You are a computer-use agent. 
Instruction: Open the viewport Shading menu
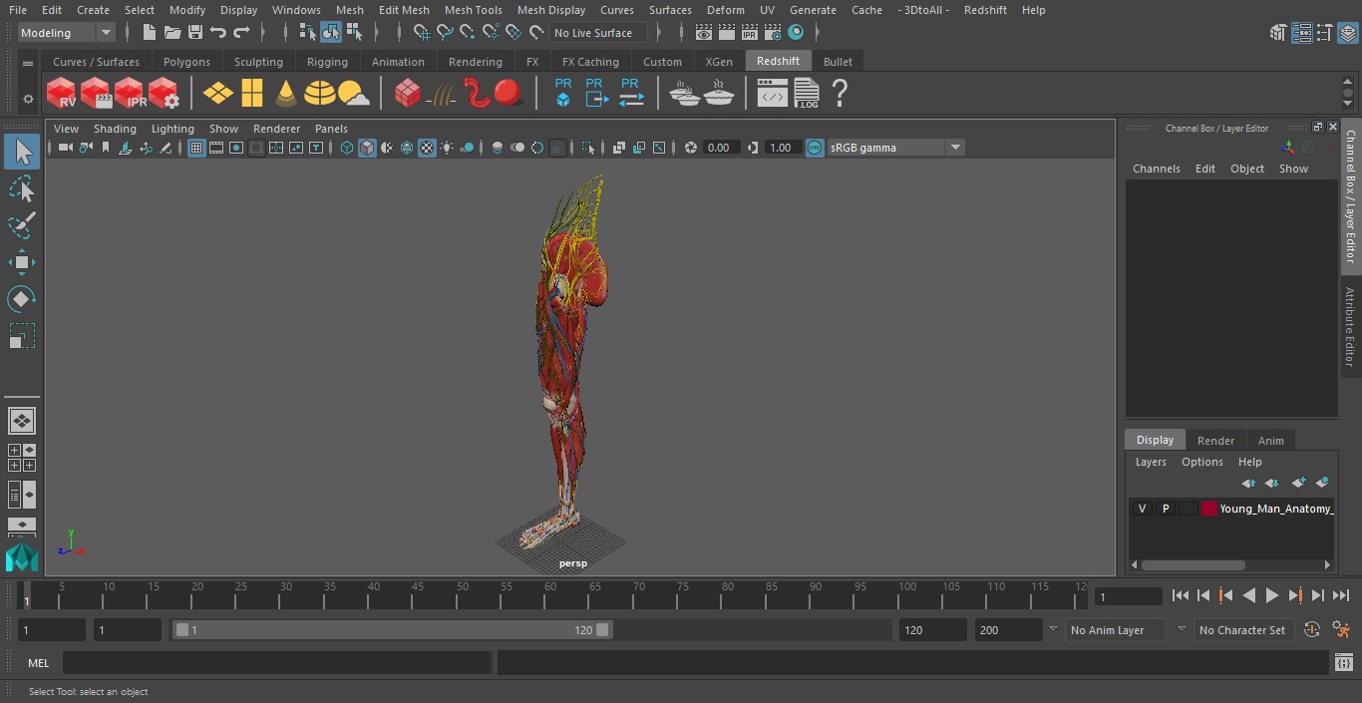coord(115,129)
